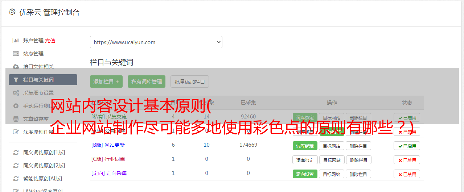Click the 已采集 column header

tap(249, 103)
